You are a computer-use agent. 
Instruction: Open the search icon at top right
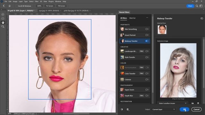tap(197, 6)
